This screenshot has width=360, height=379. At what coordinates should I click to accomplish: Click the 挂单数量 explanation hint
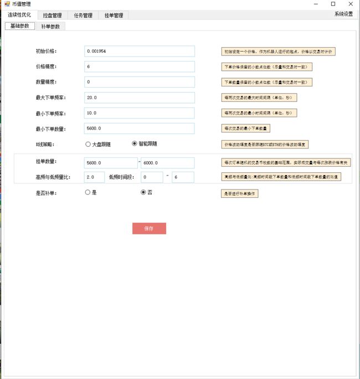coord(286,163)
